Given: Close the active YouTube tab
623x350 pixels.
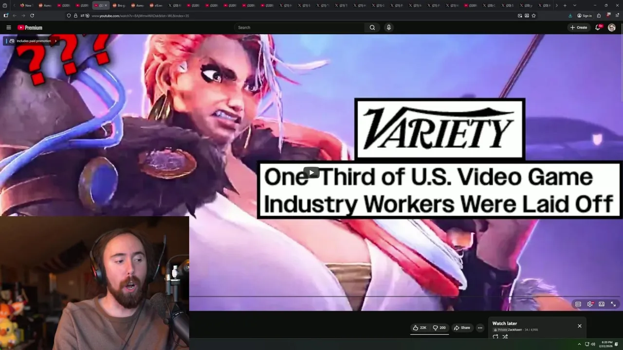Looking at the screenshot, I should click(106, 5).
